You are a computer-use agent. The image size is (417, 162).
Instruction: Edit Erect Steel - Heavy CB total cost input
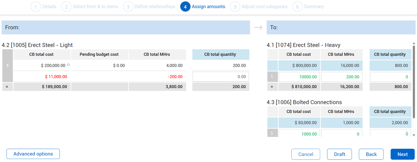point(299,77)
